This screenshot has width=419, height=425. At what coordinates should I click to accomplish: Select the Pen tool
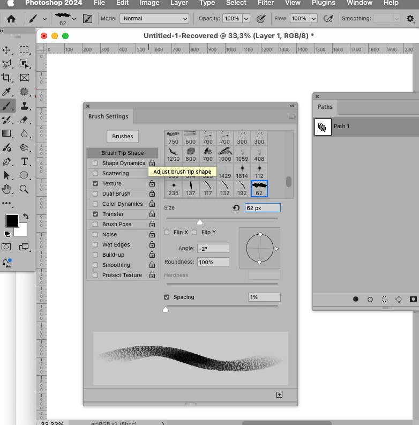point(6,161)
